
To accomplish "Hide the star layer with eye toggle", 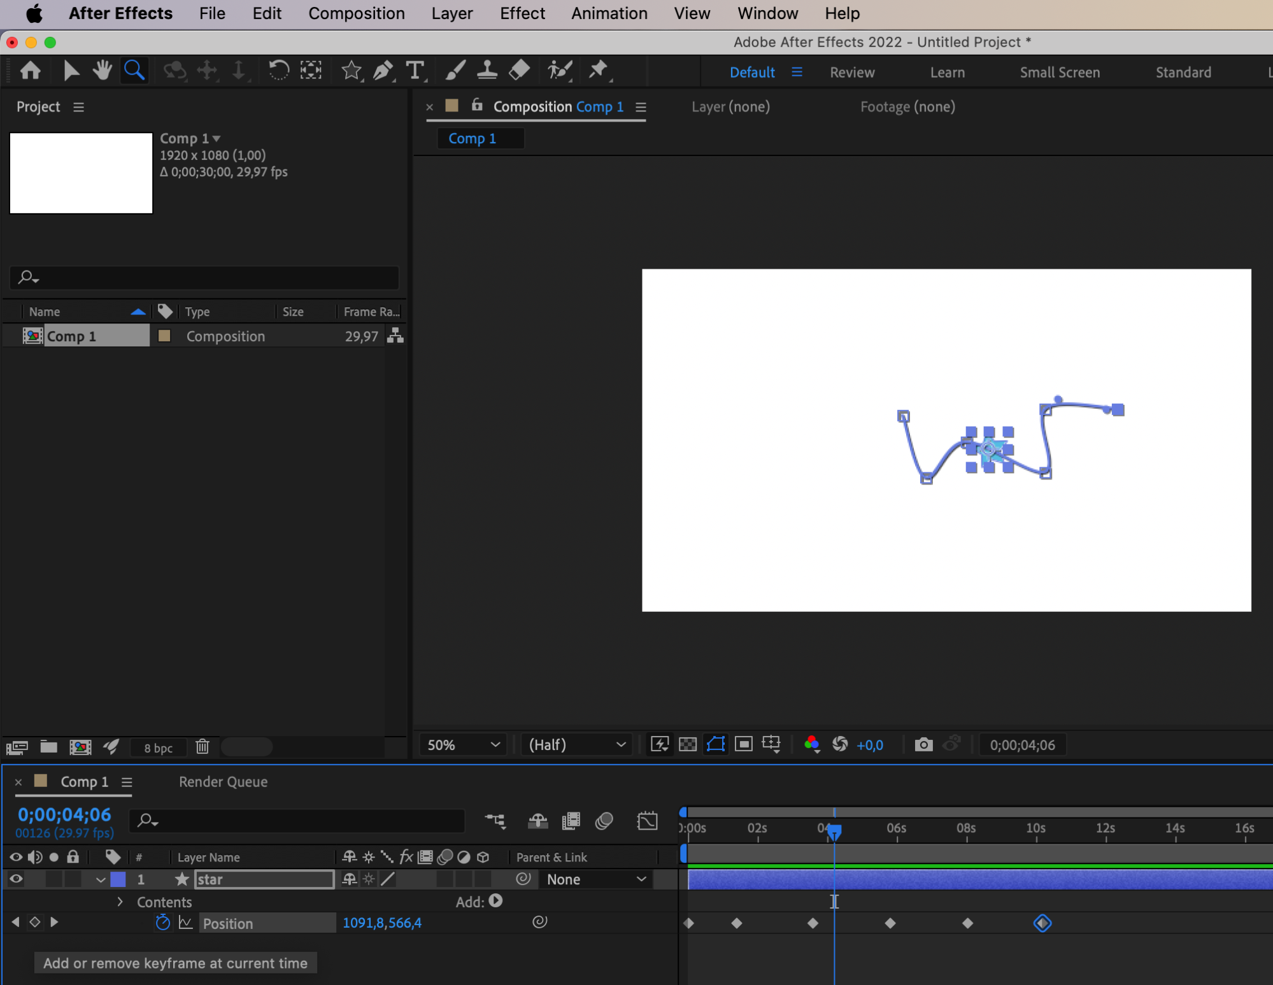I will point(16,879).
